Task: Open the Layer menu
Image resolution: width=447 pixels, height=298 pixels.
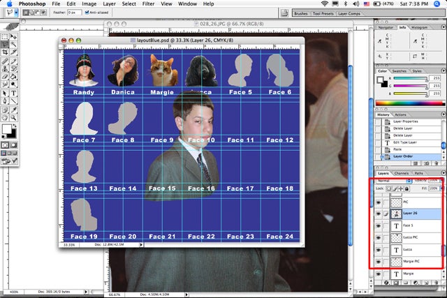Action: pos(109,3)
